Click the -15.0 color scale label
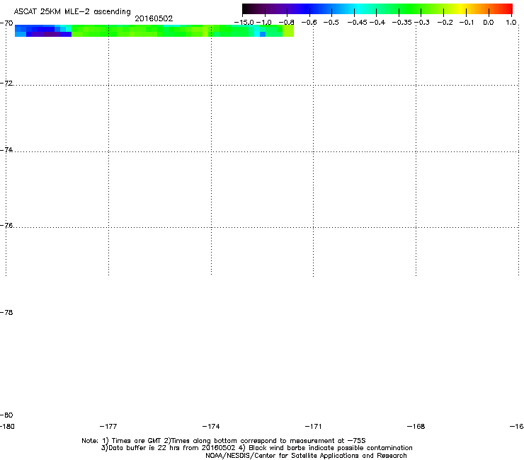524x460 pixels. [x=244, y=23]
